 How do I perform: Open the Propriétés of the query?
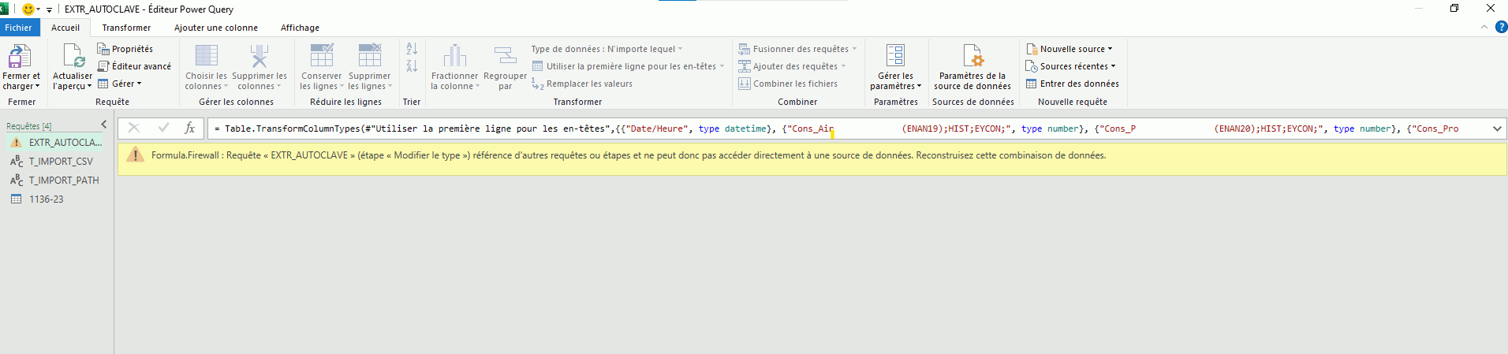125,49
